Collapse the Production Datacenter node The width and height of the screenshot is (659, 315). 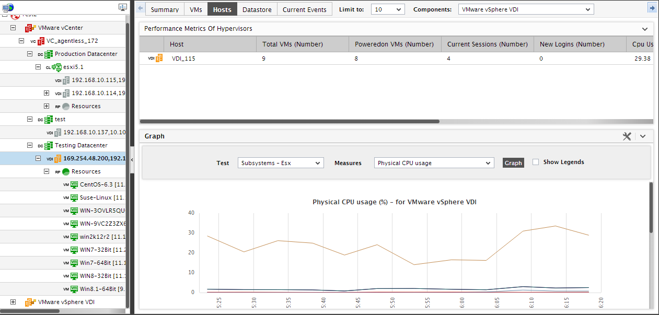[x=30, y=54]
